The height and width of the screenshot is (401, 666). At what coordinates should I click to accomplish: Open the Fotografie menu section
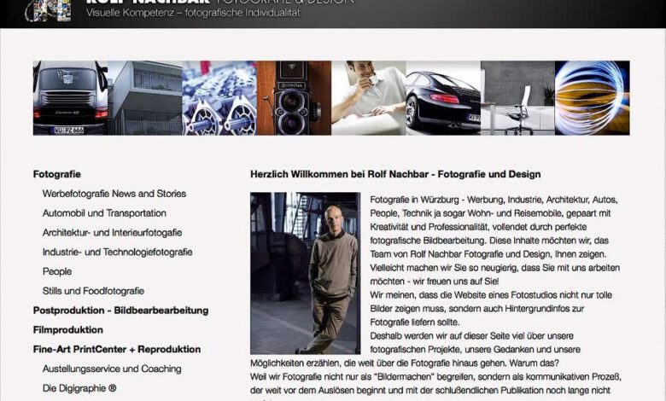point(57,174)
